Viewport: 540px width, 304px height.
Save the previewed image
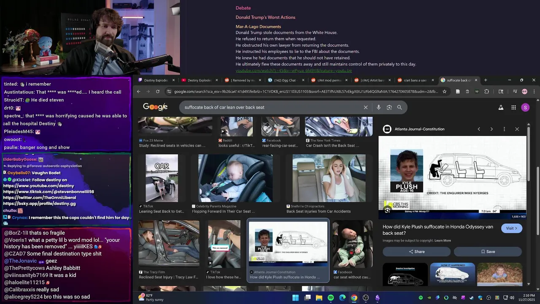pos(488,252)
